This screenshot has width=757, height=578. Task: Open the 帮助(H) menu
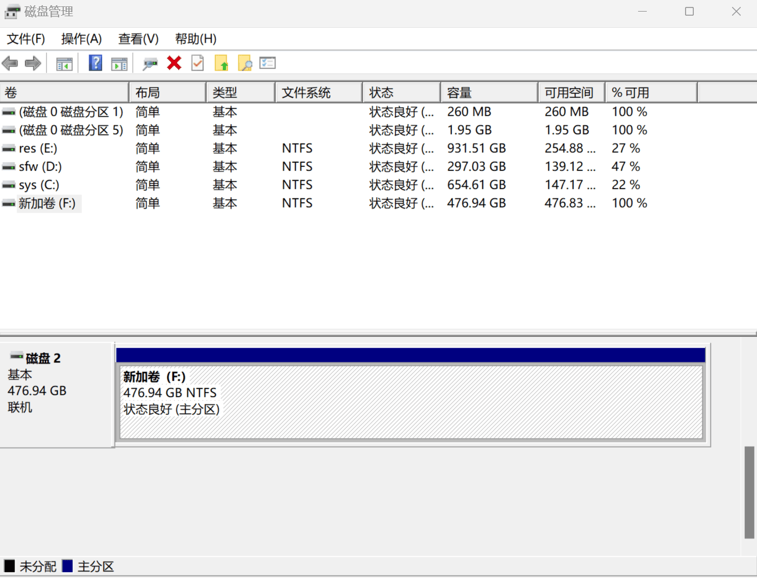click(195, 39)
